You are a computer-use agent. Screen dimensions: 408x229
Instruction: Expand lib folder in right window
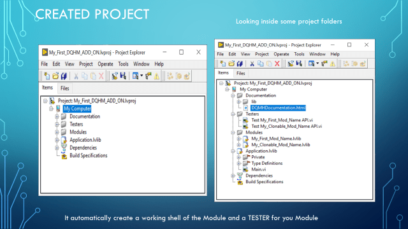pos(238,102)
